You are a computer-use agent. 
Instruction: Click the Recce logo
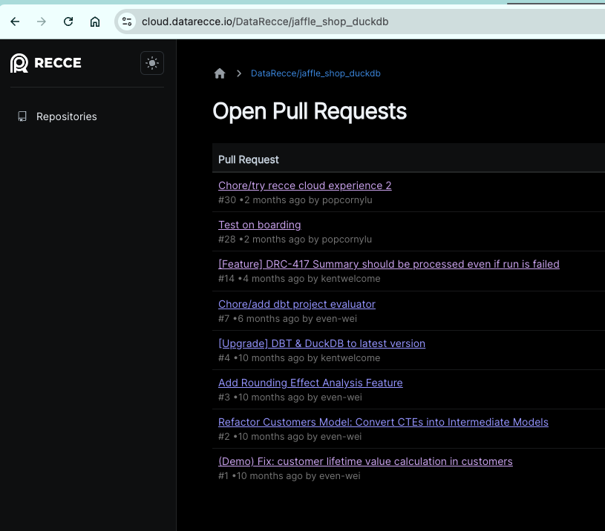tap(46, 63)
